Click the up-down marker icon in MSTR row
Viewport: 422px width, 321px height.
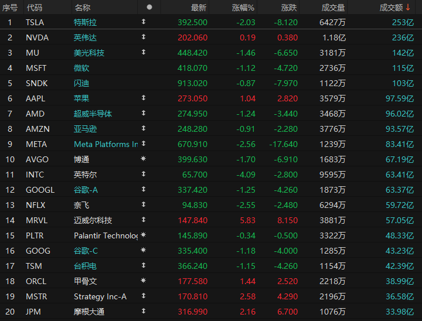click(x=144, y=296)
